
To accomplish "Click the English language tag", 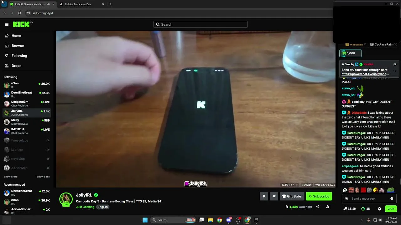I will point(102,207).
